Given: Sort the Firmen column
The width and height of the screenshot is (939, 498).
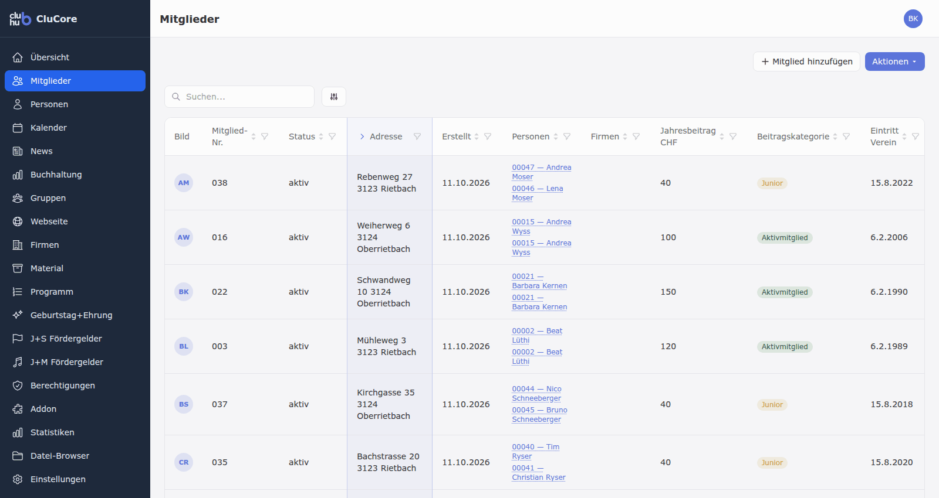Looking at the screenshot, I should (625, 137).
